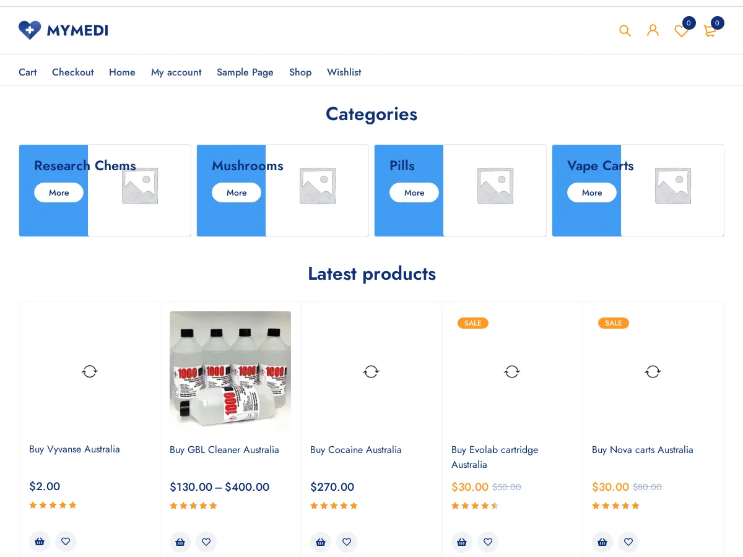Image resolution: width=743 pixels, height=557 pixels.
Task: Click the MYMEDI logo
Action: pos(63,30)
